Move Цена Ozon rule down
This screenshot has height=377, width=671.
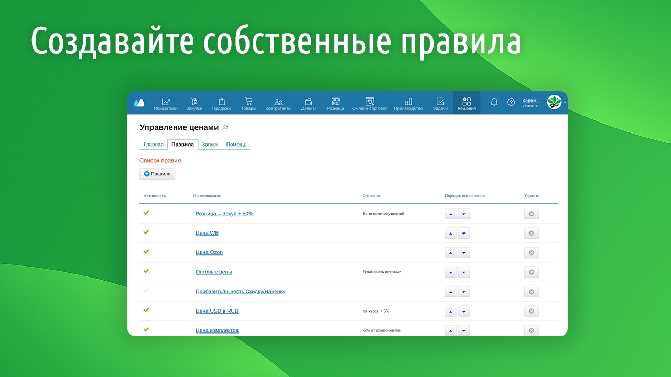(464, 253)
